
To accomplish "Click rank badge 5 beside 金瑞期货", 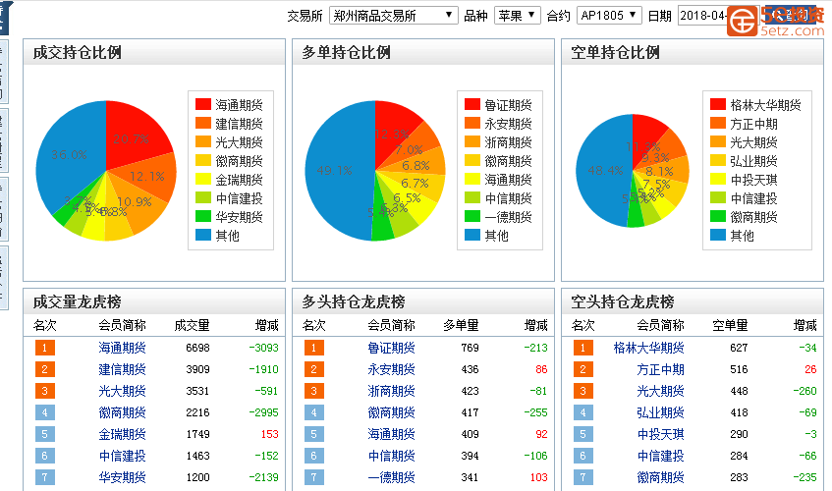I will (44, 434).
